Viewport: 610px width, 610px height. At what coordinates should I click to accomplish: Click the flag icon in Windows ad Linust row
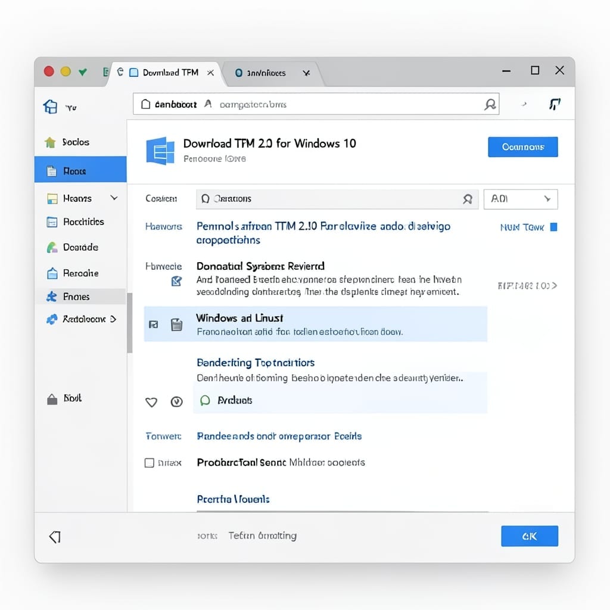point(154,325)
